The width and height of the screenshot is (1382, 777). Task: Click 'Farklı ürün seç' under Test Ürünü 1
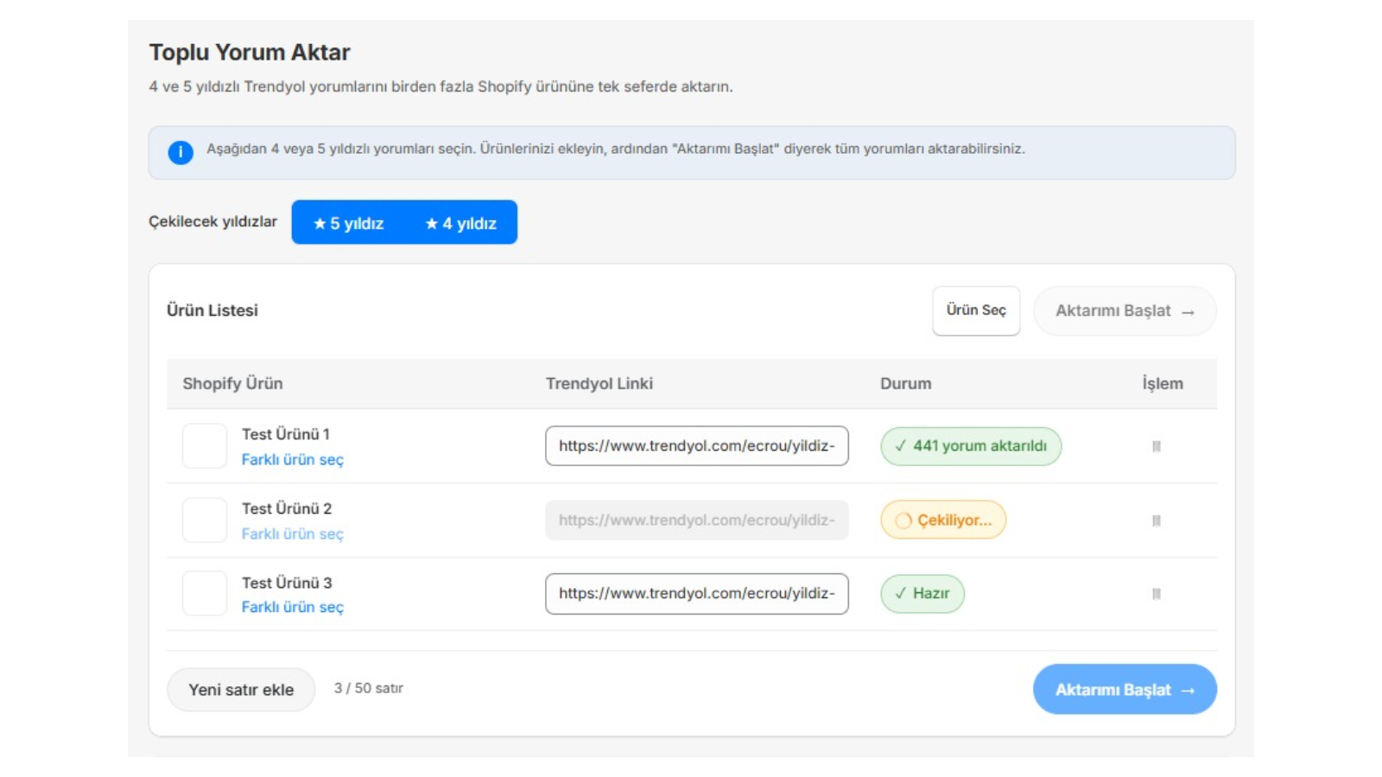pos(292,459)
